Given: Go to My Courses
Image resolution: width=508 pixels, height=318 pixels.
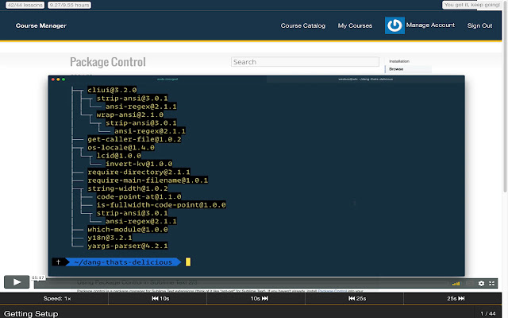Looking at the screenshot, I should click(x=355, y=25).
